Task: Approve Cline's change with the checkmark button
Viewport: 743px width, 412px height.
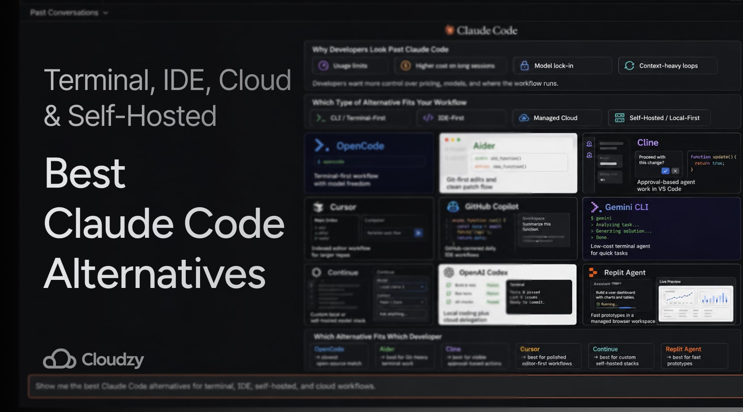Action: (666, 171)
